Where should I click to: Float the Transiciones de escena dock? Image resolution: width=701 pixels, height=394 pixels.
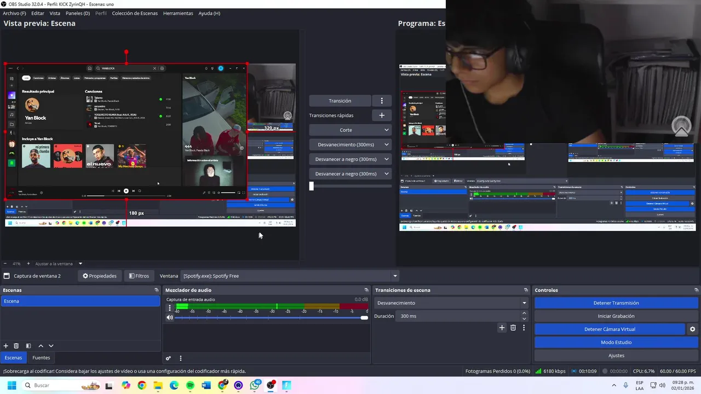pyautogui.click(x=526, y=290)
